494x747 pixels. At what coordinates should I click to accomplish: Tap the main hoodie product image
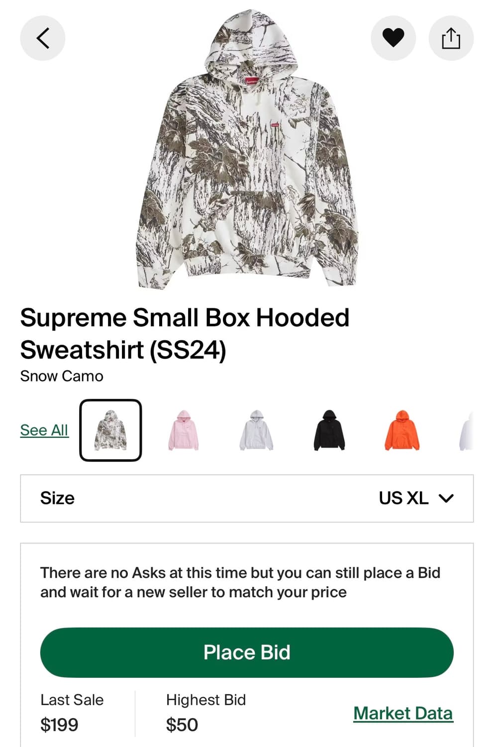click(x=247, y=149)
